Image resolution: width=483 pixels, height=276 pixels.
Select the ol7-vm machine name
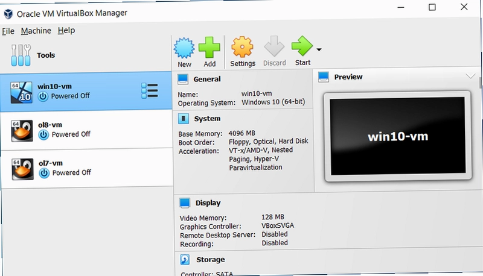click(51, 163)
